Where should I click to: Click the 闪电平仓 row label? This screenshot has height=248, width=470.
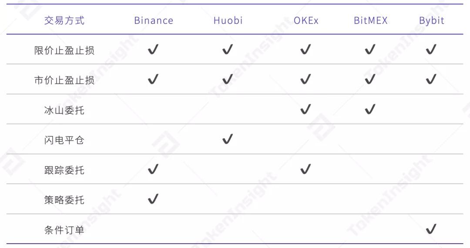64,140
